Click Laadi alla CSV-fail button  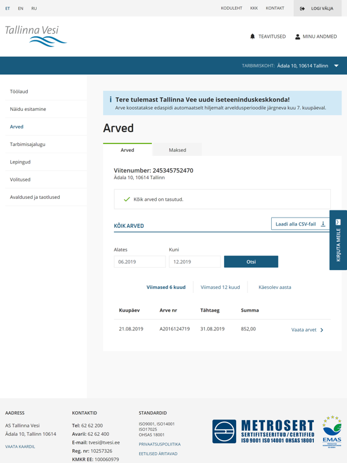tap(301, 224)
